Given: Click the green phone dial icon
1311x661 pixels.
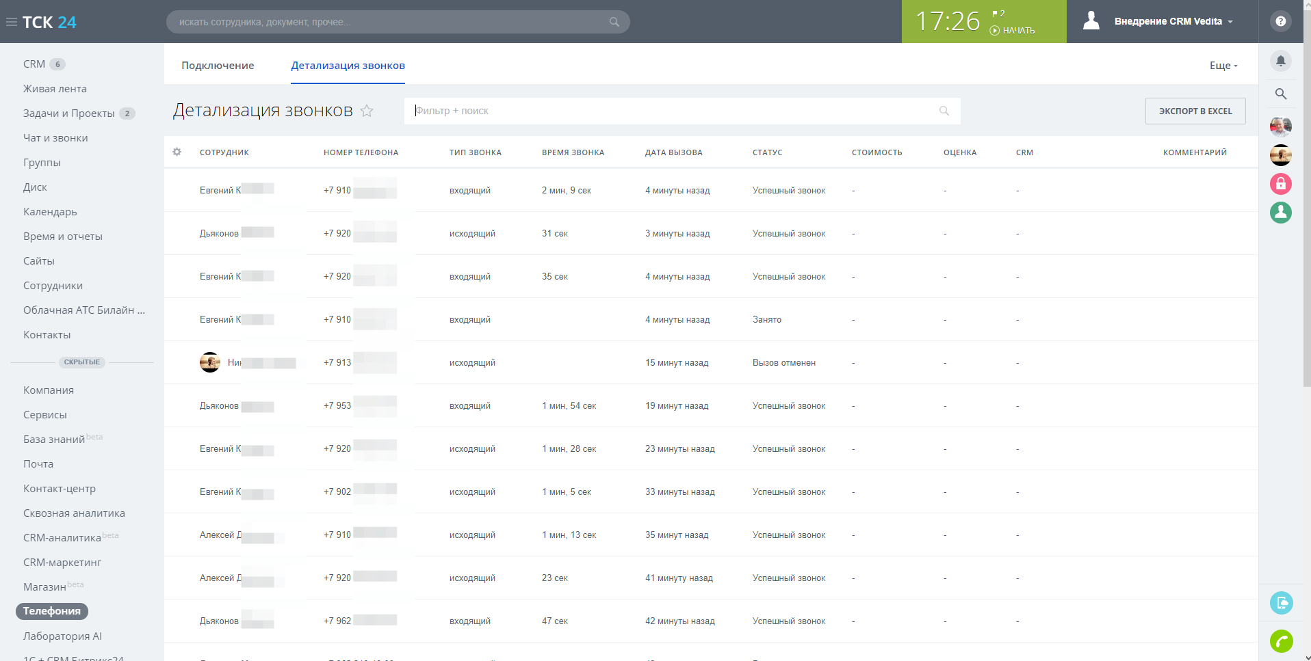Looking at the screenshot, I should [1280, 641].
